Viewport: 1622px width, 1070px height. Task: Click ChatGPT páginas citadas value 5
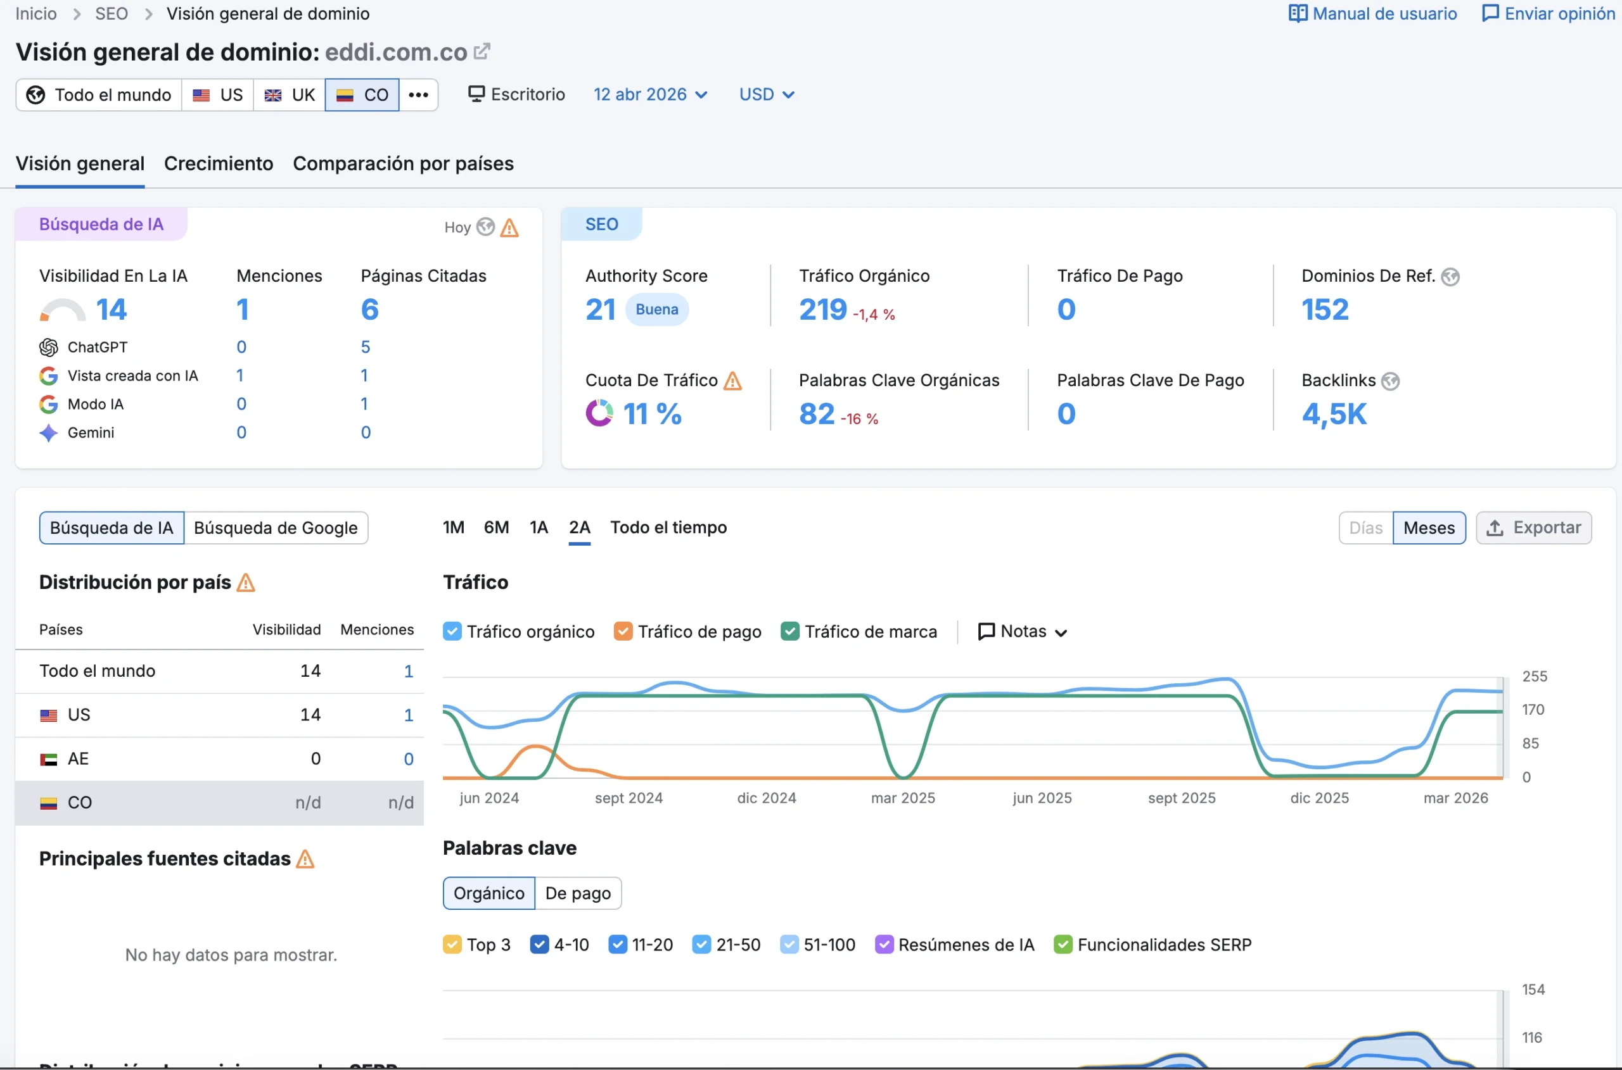[366, 348]
